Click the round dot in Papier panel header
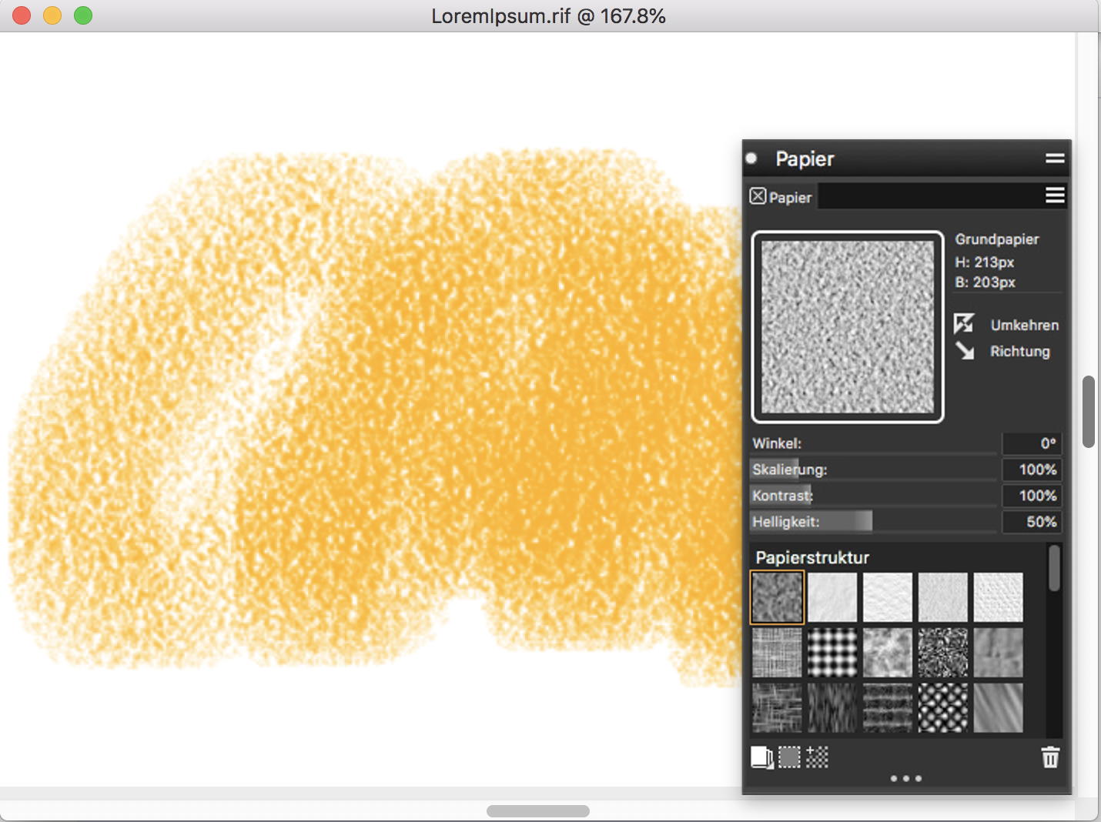The height and width of the screenshot is (822, 1101). [751, 159]
